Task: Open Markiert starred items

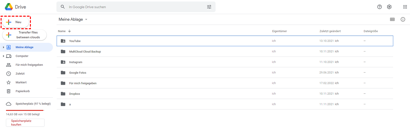Action: coord(20,82)
